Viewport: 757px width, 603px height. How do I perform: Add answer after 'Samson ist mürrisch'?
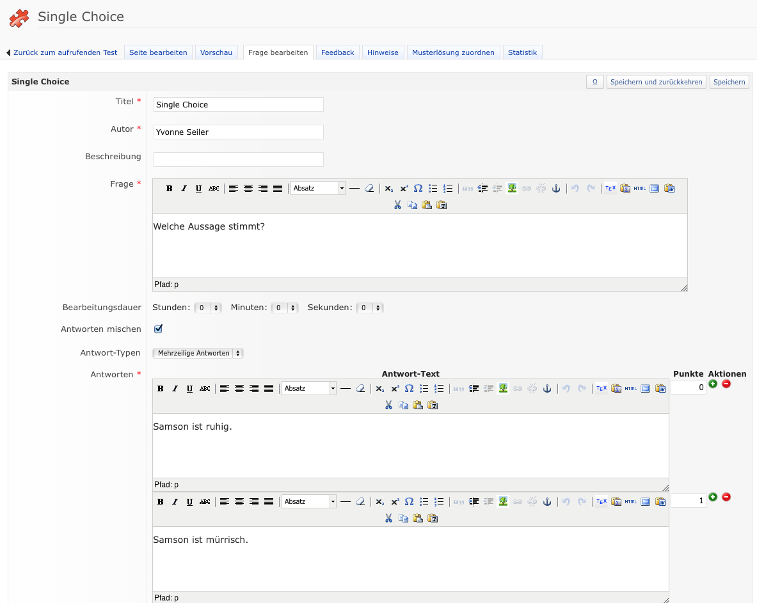point(713,497)
